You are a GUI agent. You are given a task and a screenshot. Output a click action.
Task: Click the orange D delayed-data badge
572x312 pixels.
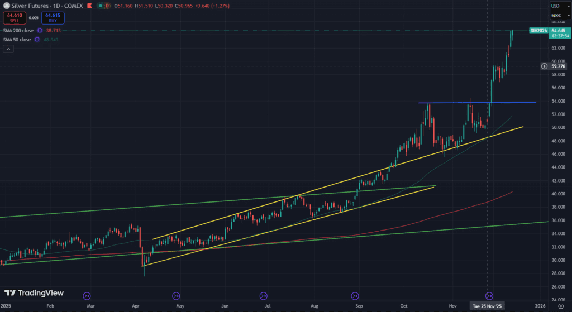107,6
